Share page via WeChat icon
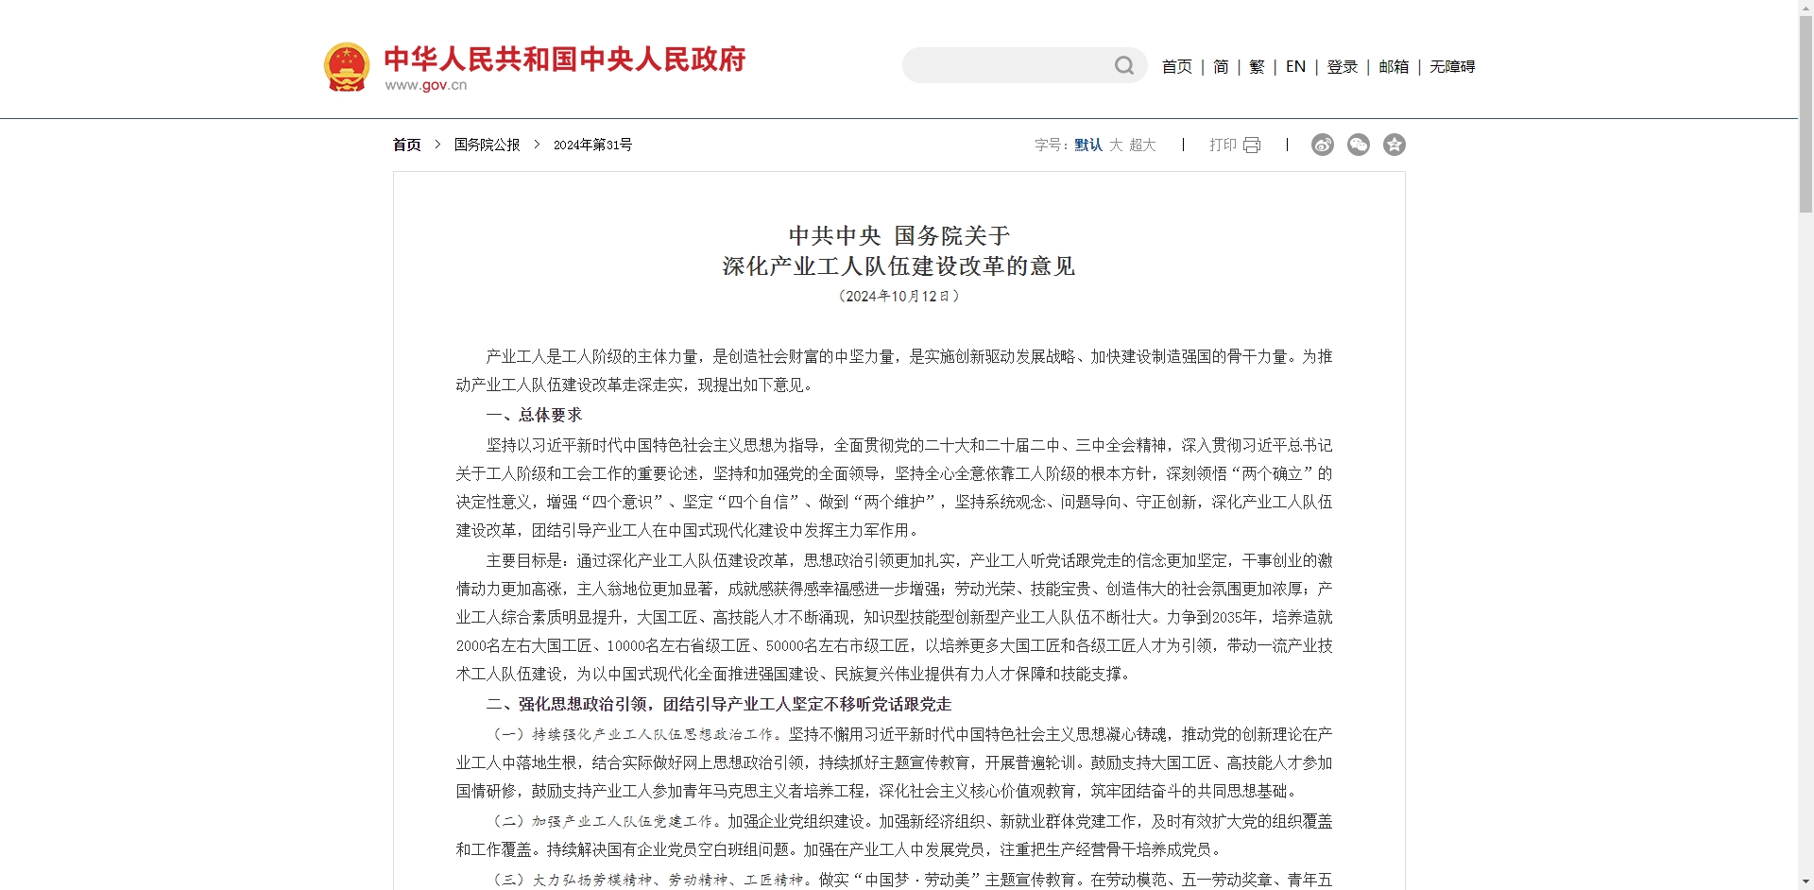1814x890 pixels. 1359,145
